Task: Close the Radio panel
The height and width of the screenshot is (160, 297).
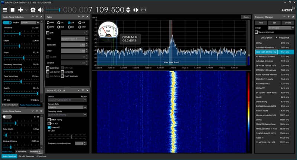Action: point(87,17)
